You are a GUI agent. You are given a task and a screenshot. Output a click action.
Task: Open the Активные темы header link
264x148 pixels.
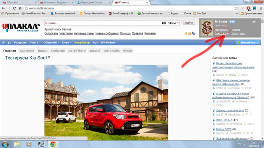point(84,33)
